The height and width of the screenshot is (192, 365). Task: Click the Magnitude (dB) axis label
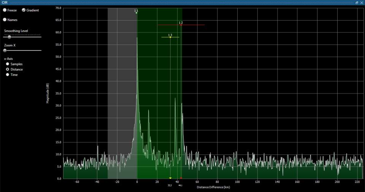coord(48,93)
